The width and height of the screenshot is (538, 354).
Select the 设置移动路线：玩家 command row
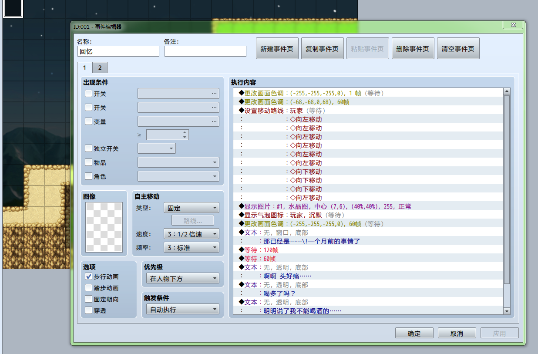click(368, 111)
